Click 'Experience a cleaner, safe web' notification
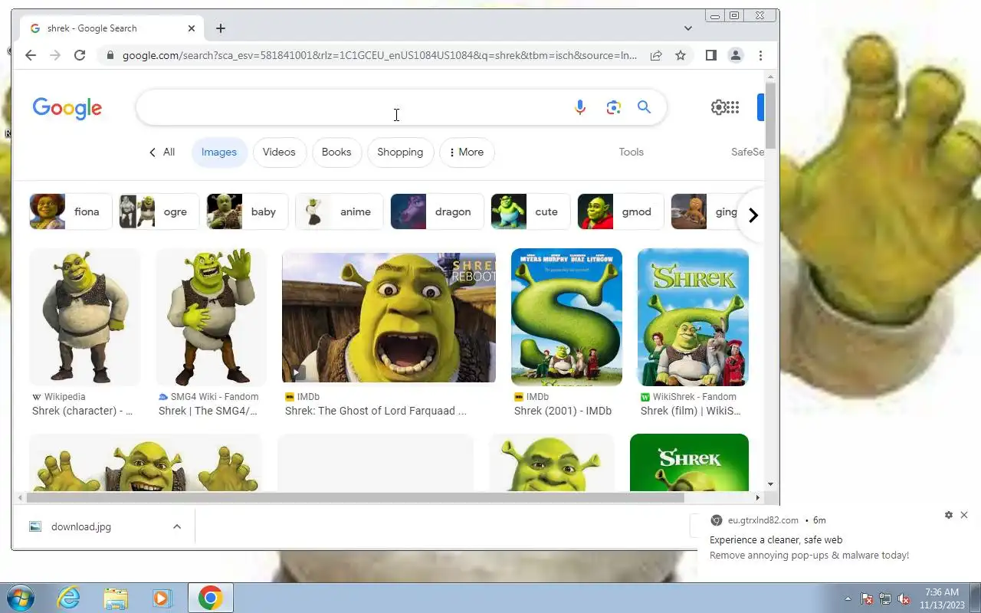This screenshot has width=981, height=613. [x=776, y=539]
